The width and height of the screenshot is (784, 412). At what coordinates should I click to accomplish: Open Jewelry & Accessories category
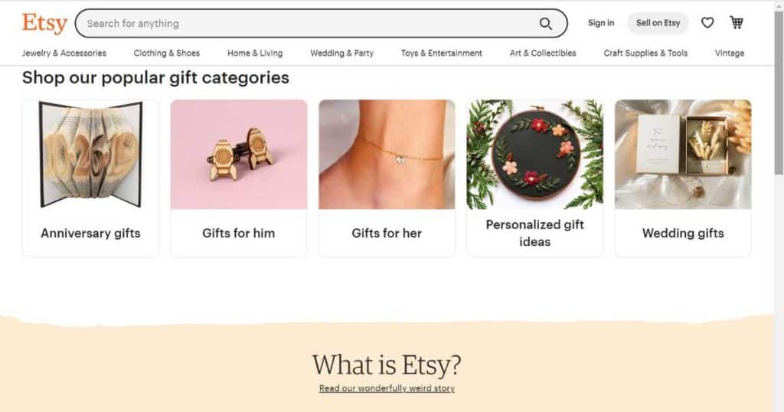coord(64,53)
